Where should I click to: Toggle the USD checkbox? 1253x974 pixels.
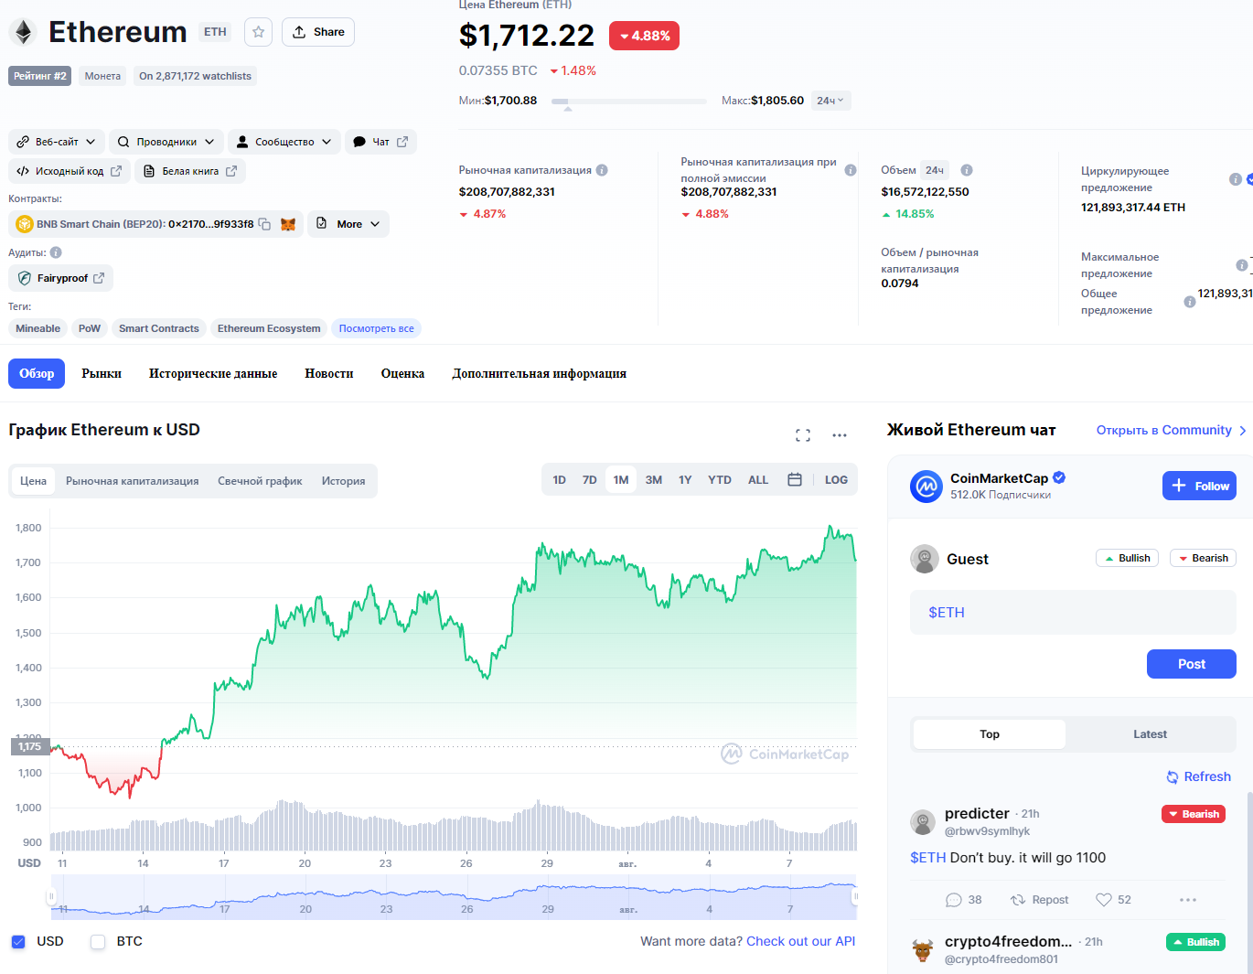18,942
